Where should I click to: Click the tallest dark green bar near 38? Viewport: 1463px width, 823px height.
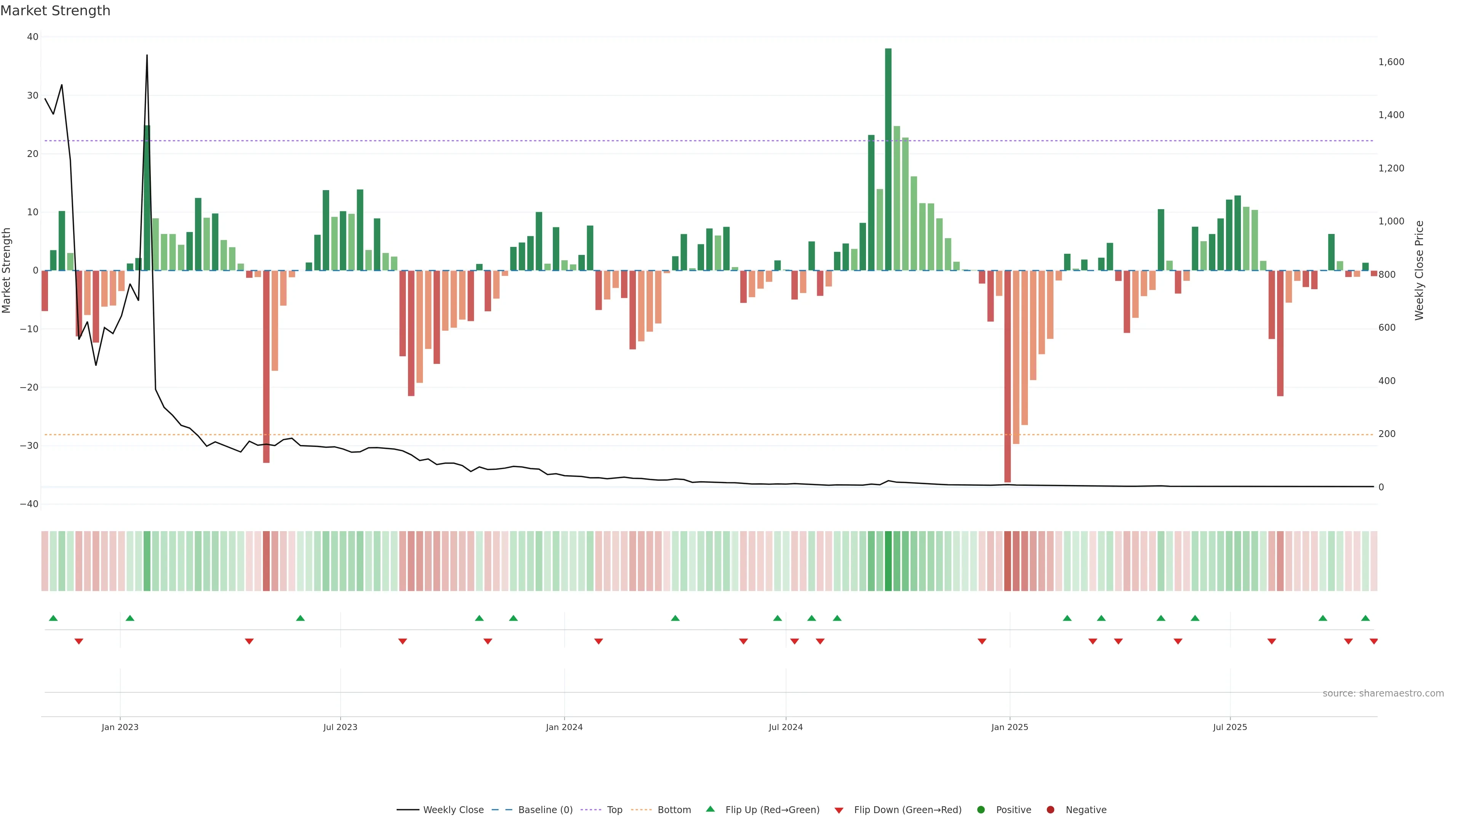(888, 159)
